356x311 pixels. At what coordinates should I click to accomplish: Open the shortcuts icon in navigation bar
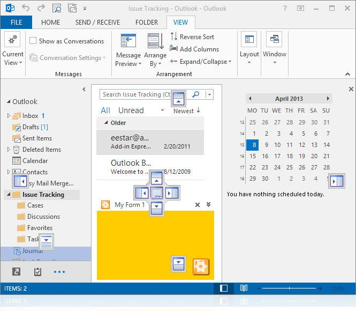point(17,271)
